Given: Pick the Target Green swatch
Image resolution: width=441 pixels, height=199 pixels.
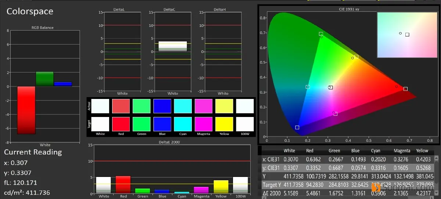Looking at the screenshot, I should pos(141,124).
